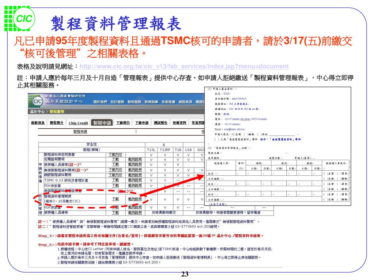Switch to the Chip Credit tab
The width and height of the screenshot is (374, 280).
pyautogui.click(x=78, y=123)
